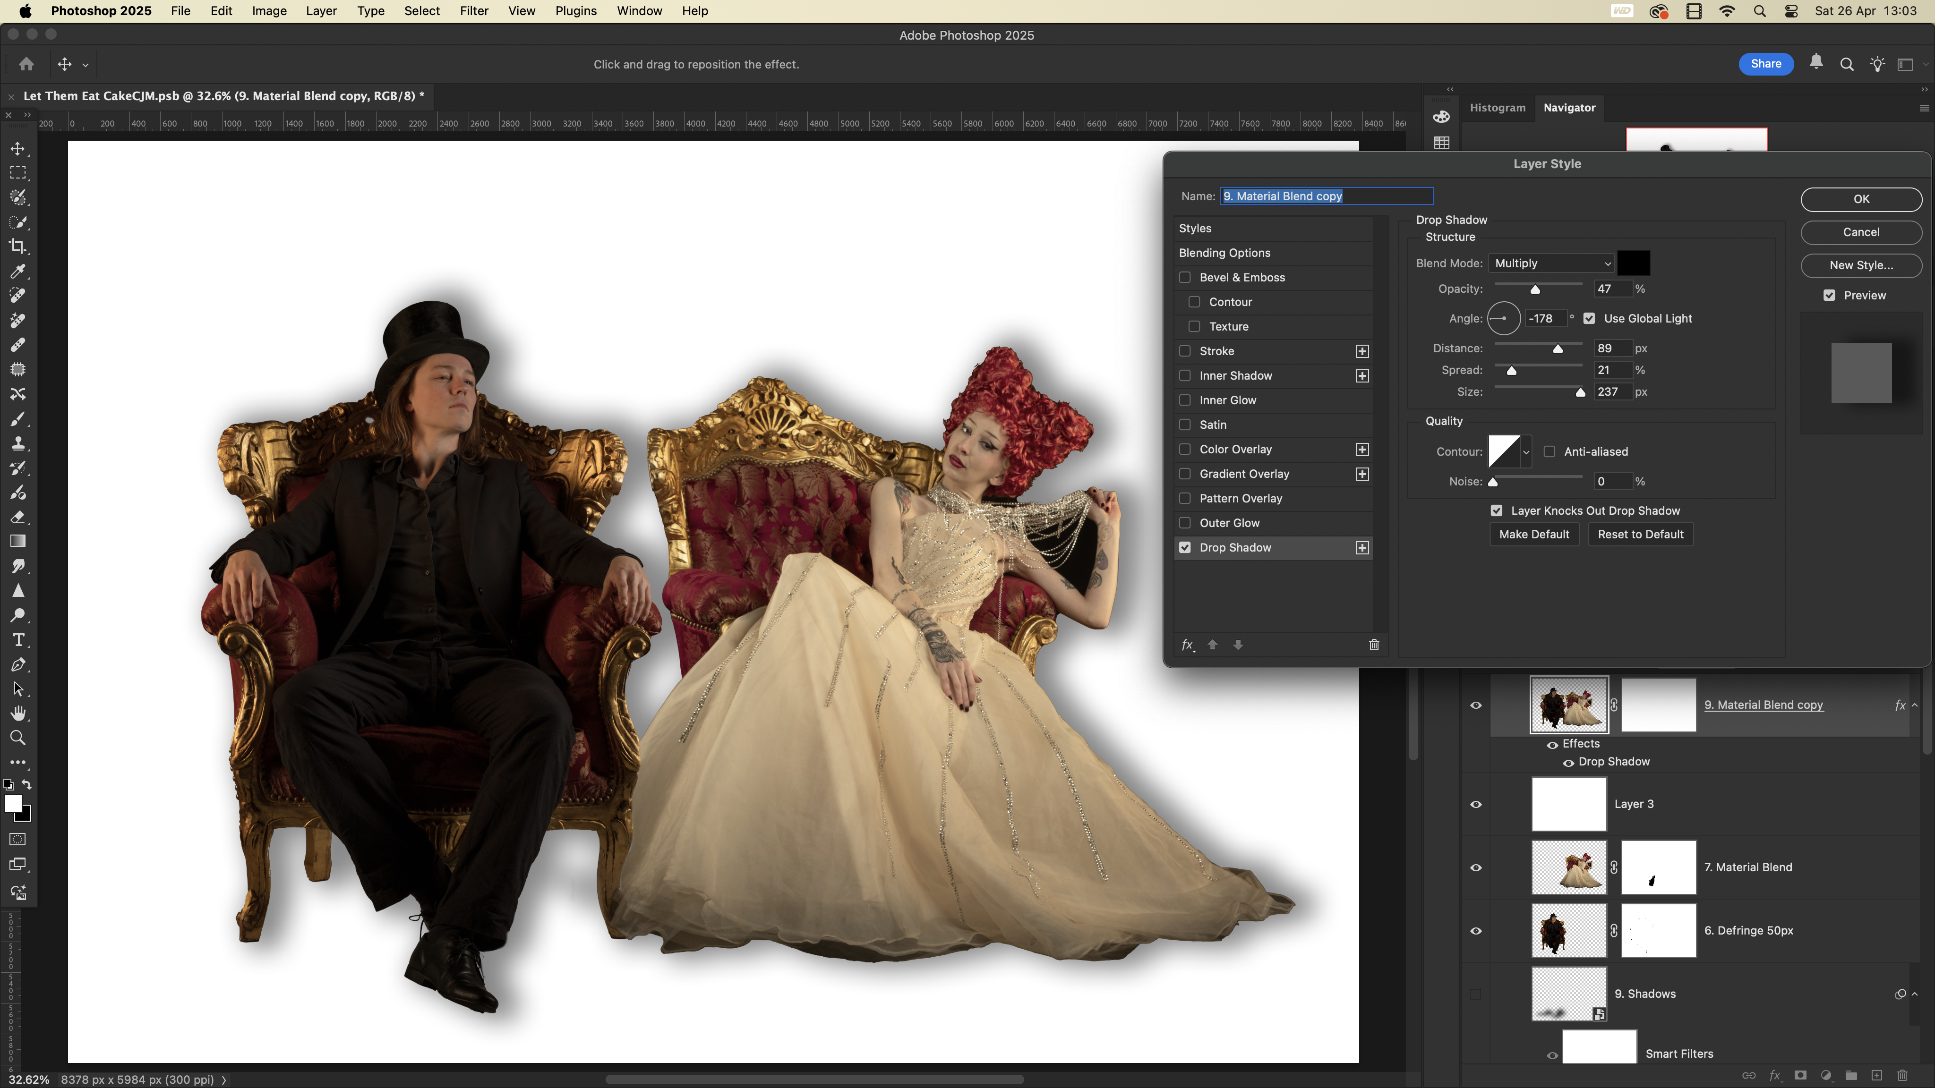Click the trash icon in Layer Style
Image resolution: width=1935 pixels, height=1088 pixels.
click(x=1374, y=645)
